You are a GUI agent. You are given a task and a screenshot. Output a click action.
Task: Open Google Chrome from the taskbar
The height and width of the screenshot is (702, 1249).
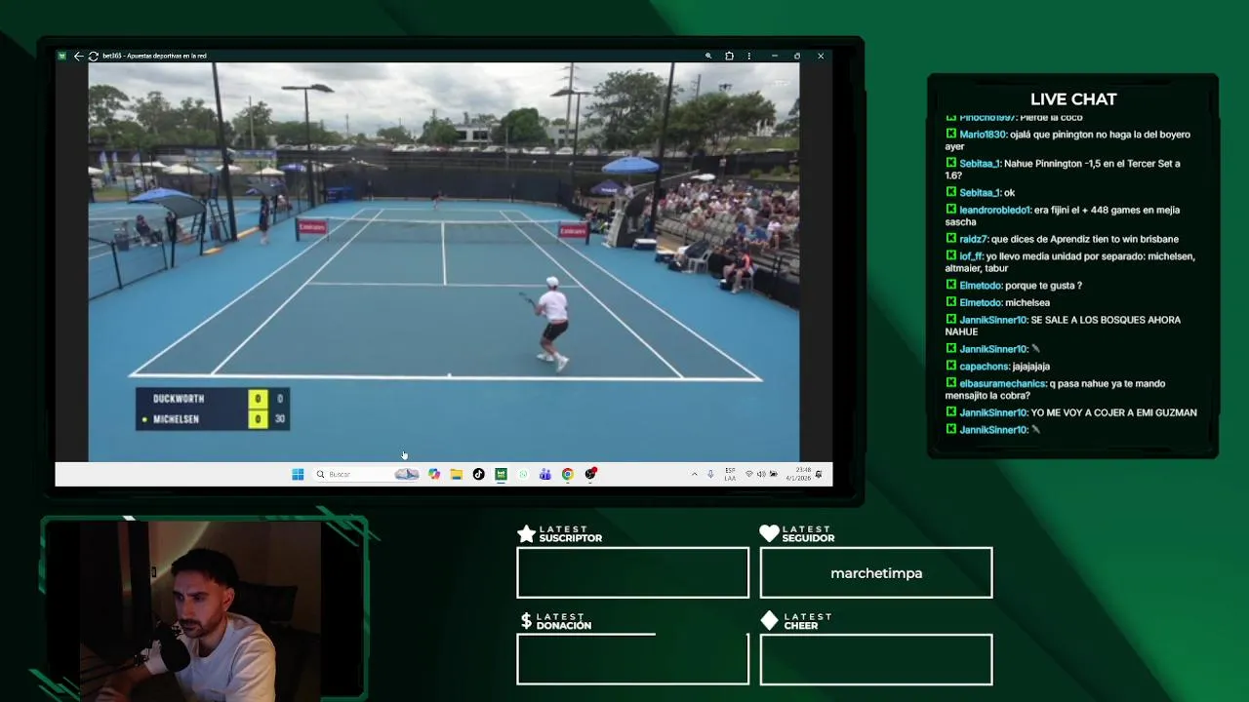click(567, 474)
